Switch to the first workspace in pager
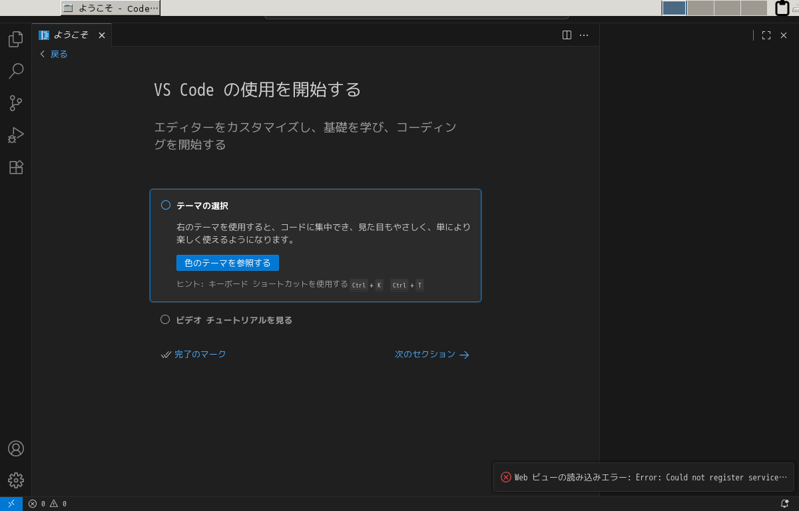 click(x=674, y=8)
